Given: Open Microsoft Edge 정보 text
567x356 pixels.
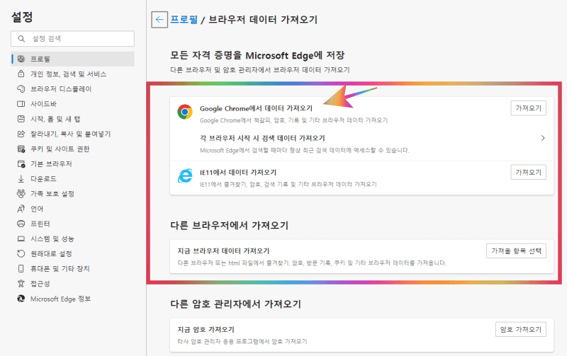Looking at the screenshot, I should coord(60,299).
